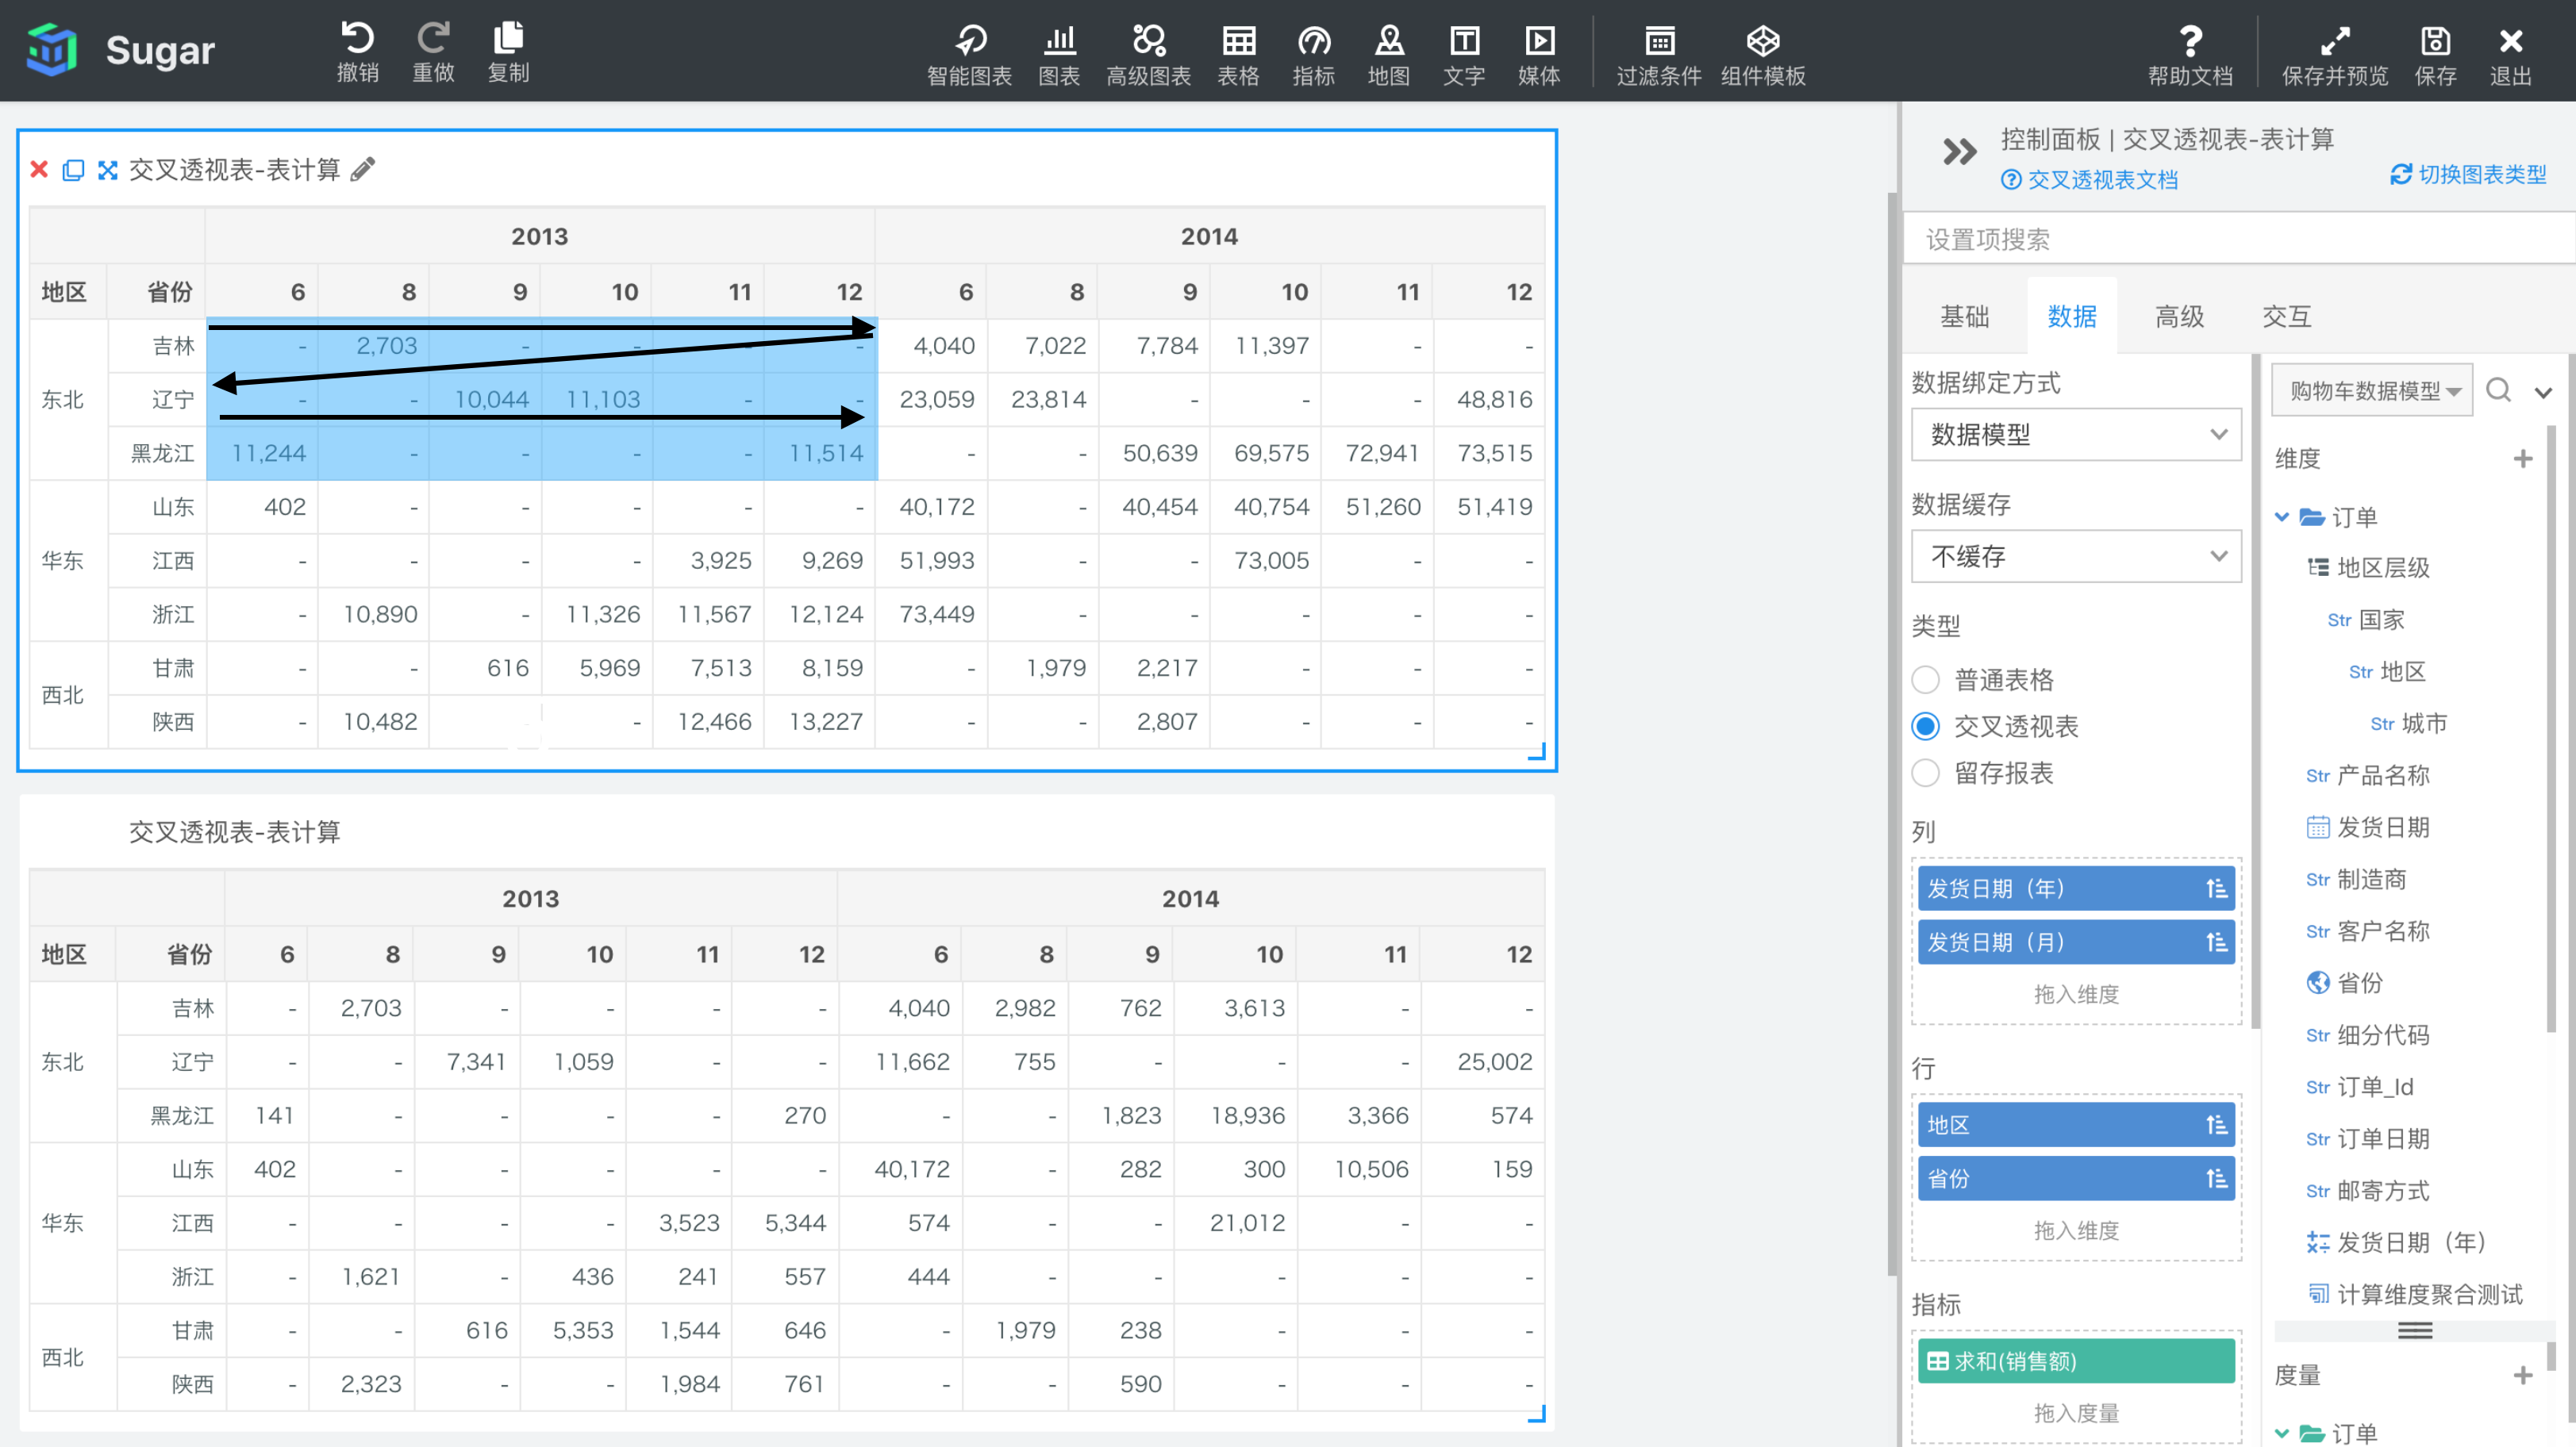Screen dimensions: 2576x1447
Task: Open the 购物车数据模型 model dropdown
Action: coord(2372,391)
